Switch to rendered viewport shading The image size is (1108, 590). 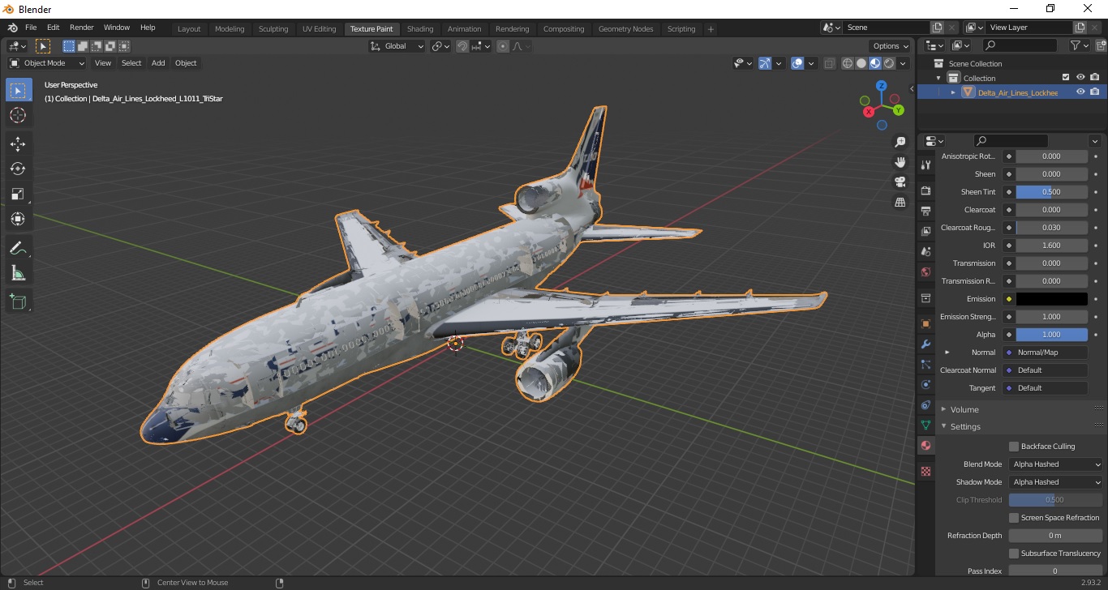tap(889, 63)
